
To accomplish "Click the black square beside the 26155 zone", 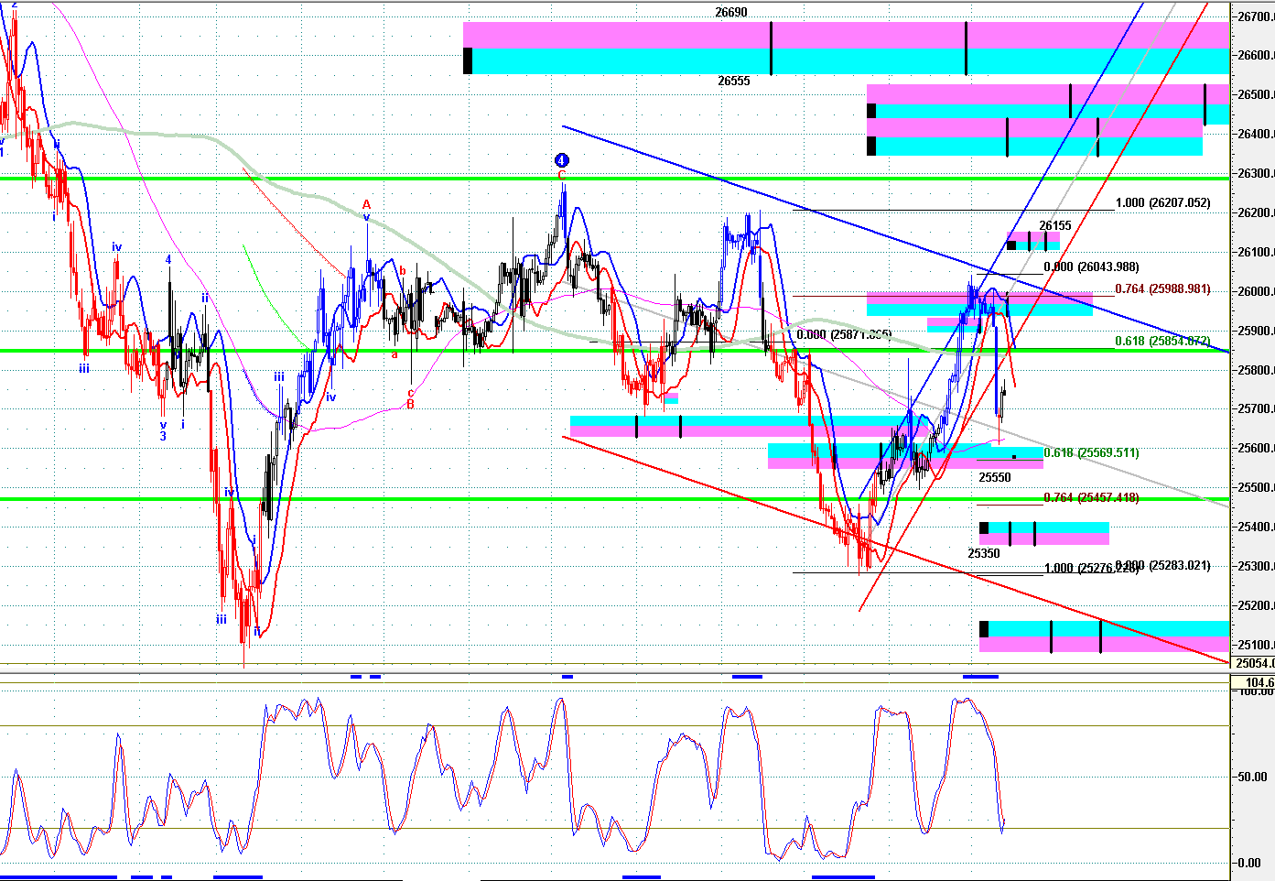I will click(x=1011, y=245).
